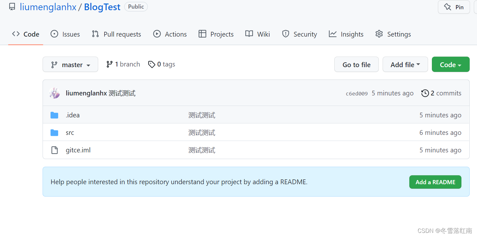Open the Settings tab
This screenshot has width=477, height=237.
(x=393, y=34)
